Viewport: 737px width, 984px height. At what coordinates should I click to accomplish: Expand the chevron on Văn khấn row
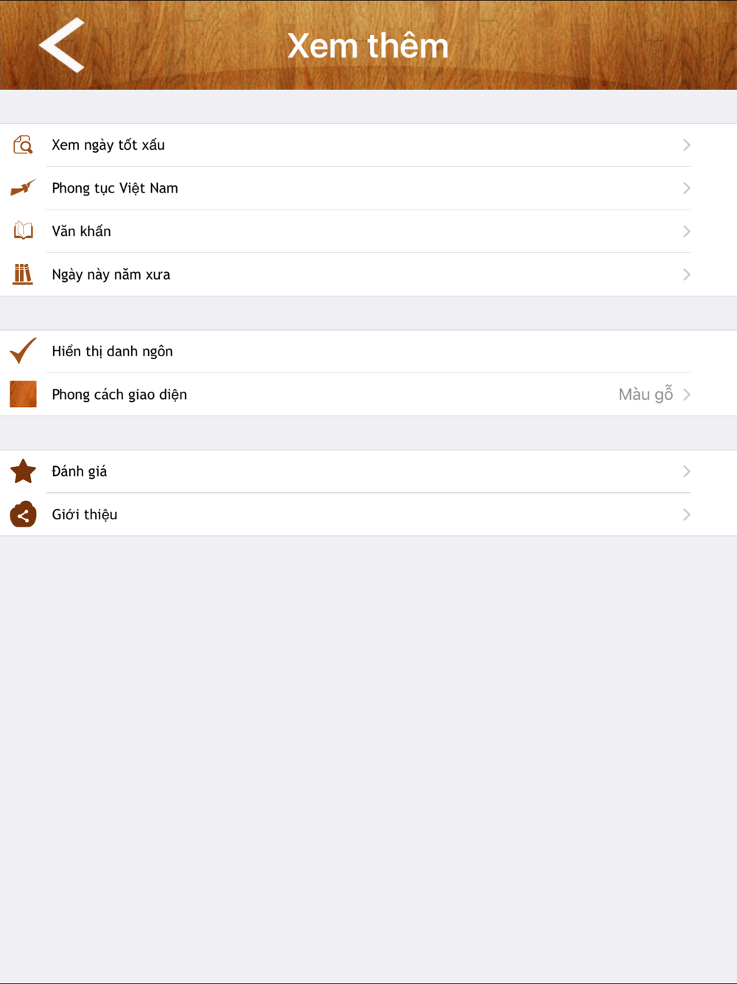[x=686, y=231]
